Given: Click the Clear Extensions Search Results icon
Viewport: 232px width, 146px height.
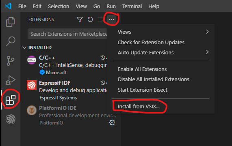Looking at the screenshot, I should click(x=101, y=19).
